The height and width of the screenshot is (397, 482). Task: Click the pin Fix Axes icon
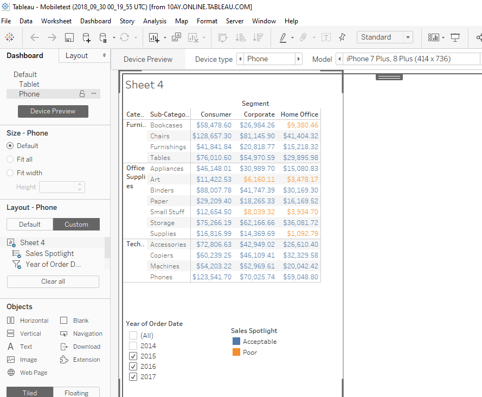click(342, 37)
